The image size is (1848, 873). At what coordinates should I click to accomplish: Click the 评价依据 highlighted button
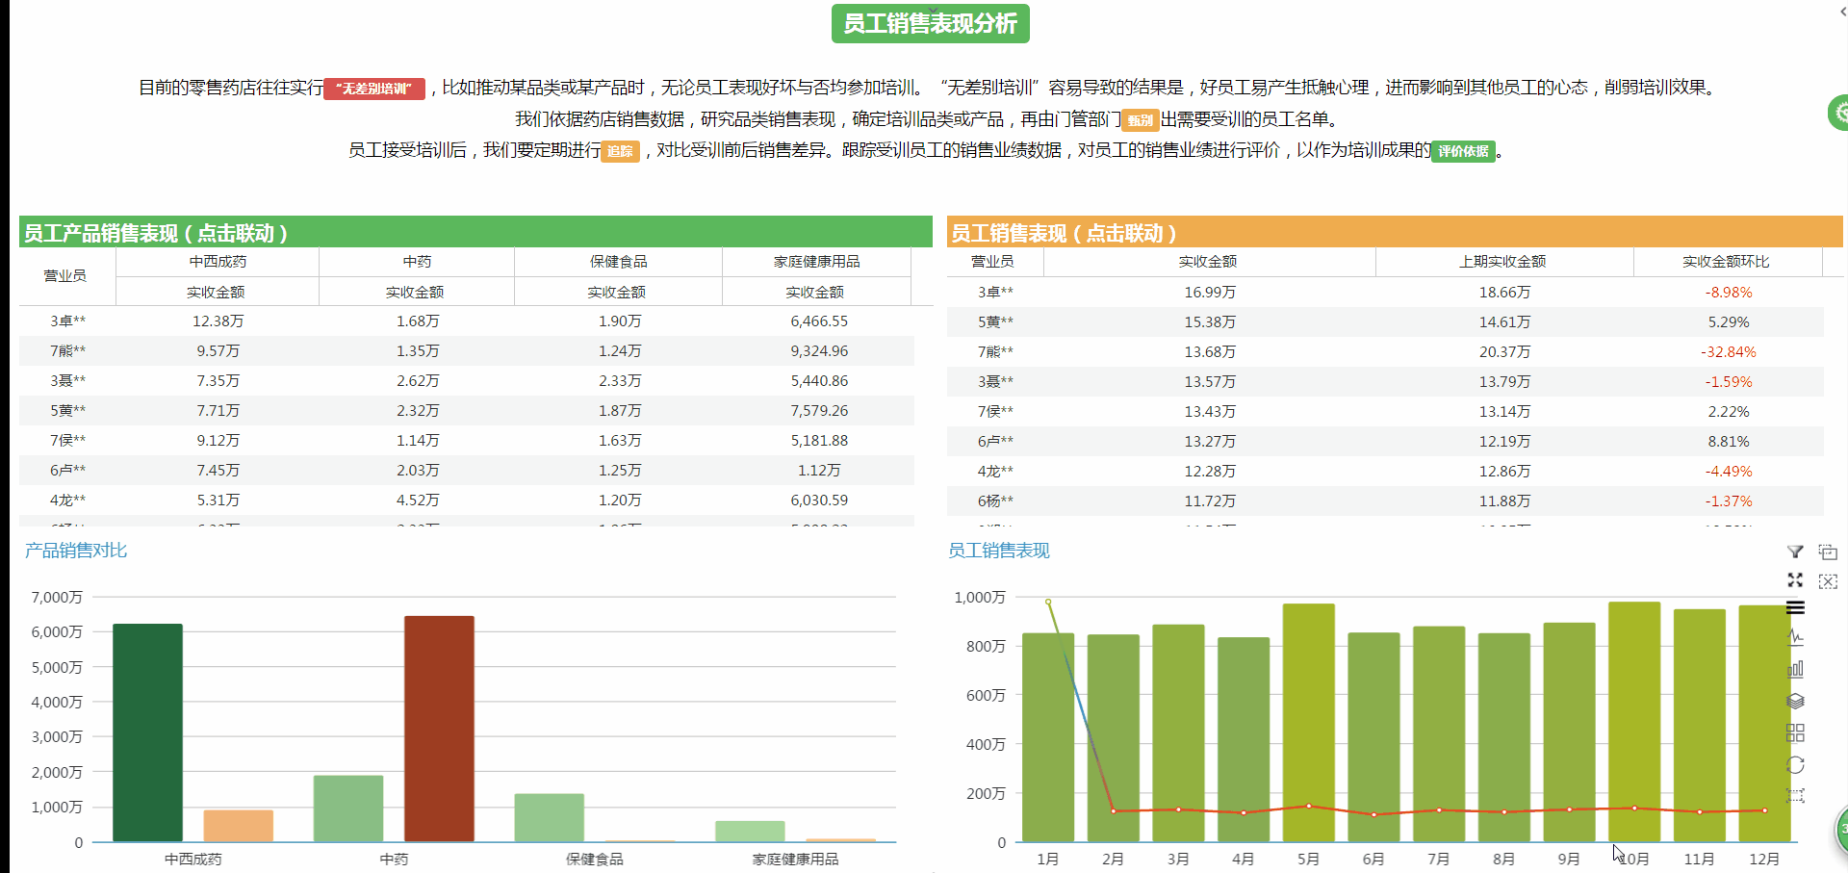pos(1463,151)
